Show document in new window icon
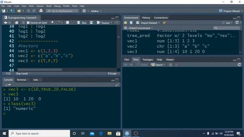This screenshot has height=137, width=244. [x=16, y=23]
